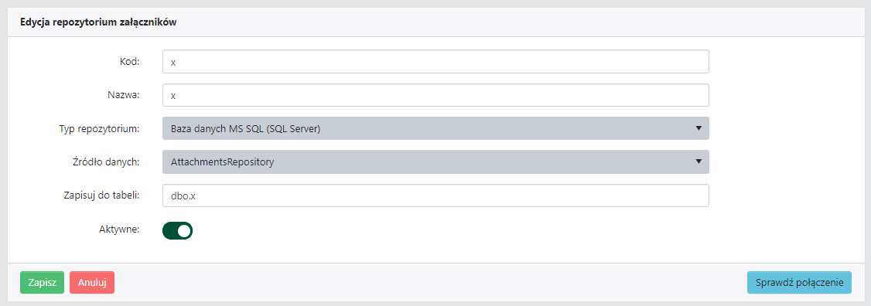Click the Źródło danych: label
The image size is (871, 306).
[102, 161]
